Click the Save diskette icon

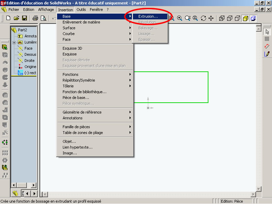pyautogui.click(x=24, y=18)
